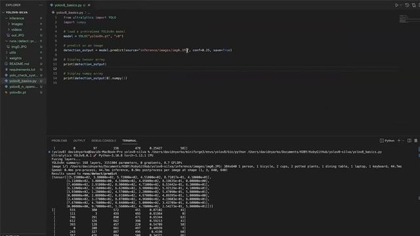The width and height of the screenshot is (420, 236).
Task: Collapse the inference folder
Action: point(7,18)
